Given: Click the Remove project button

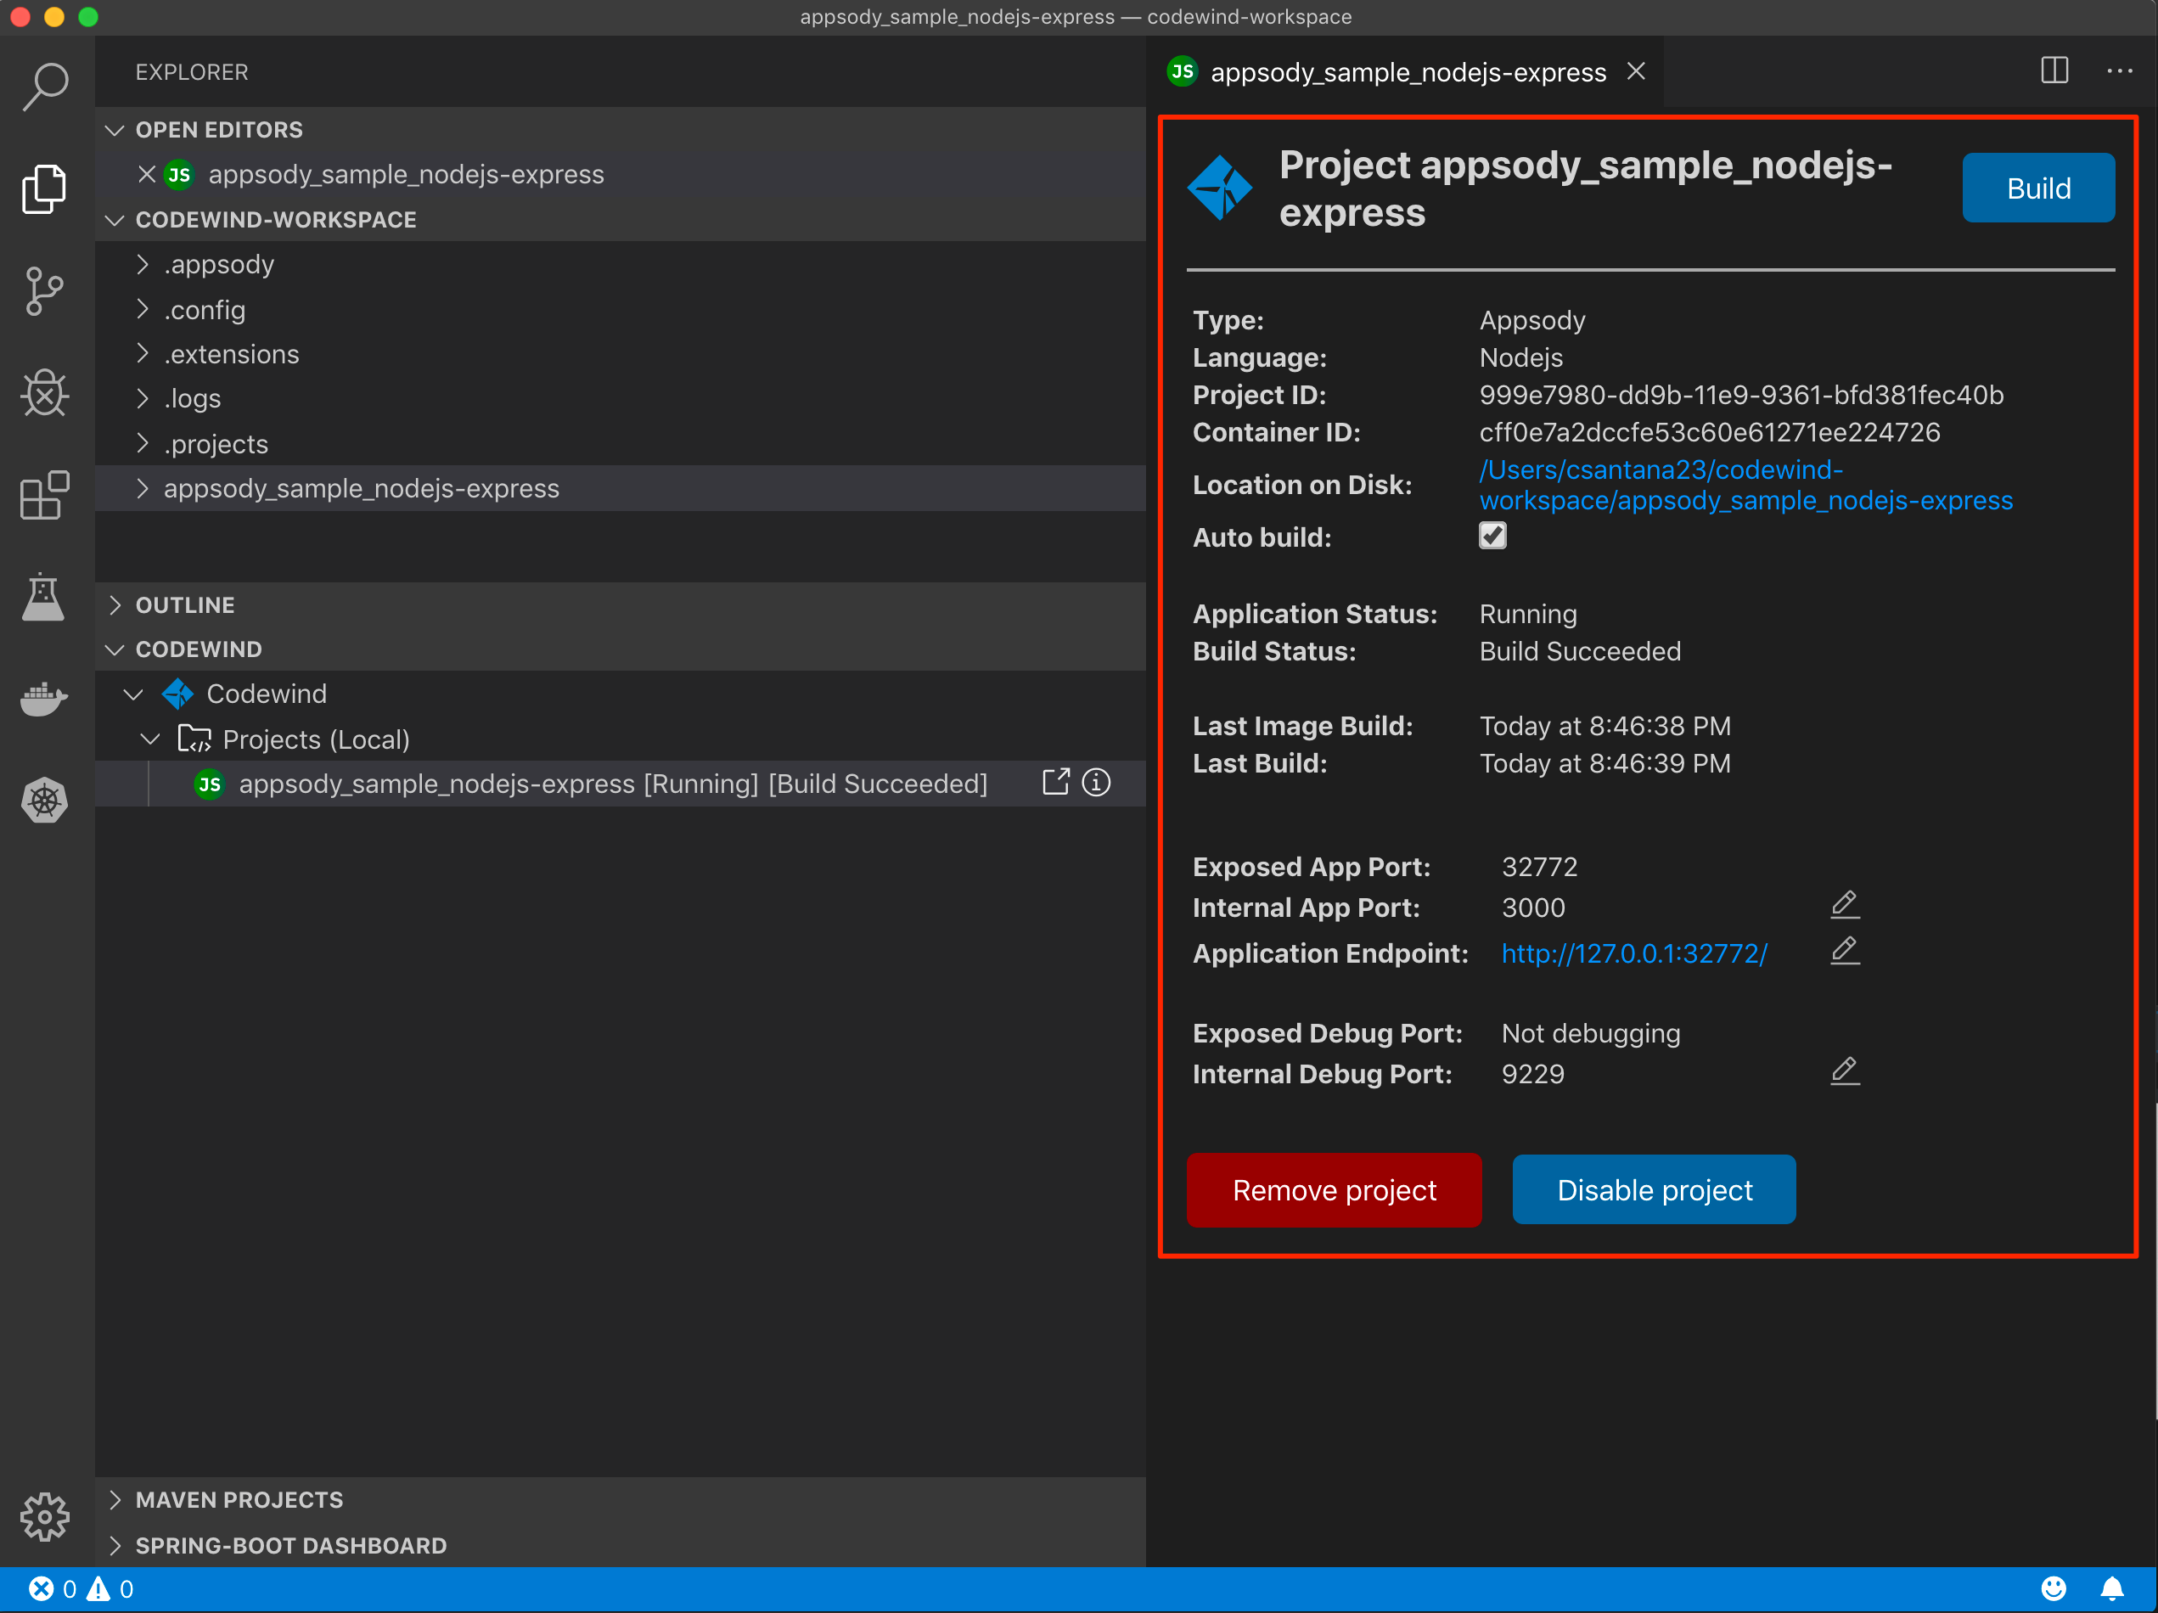Looking at the screenshot, I should tap(1334, 1189).
